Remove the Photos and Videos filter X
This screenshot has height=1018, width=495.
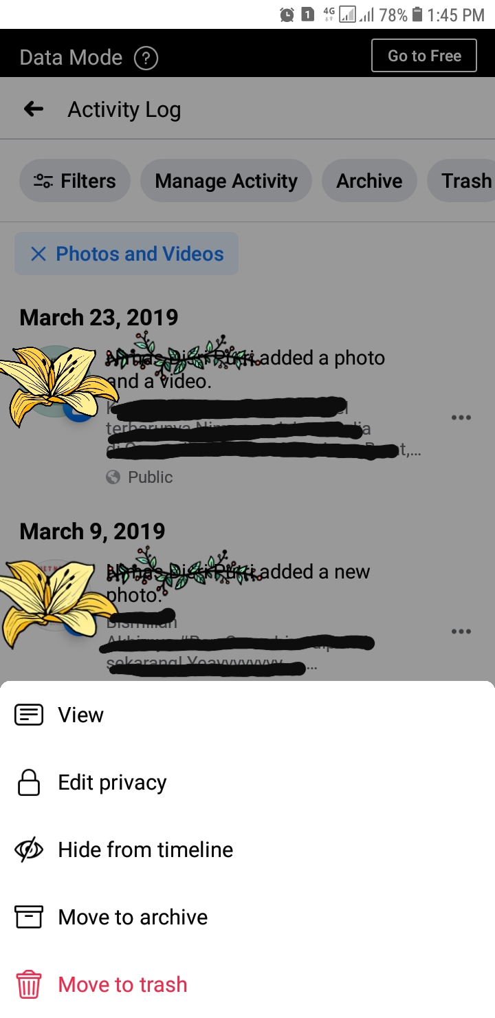pos(38,254)
